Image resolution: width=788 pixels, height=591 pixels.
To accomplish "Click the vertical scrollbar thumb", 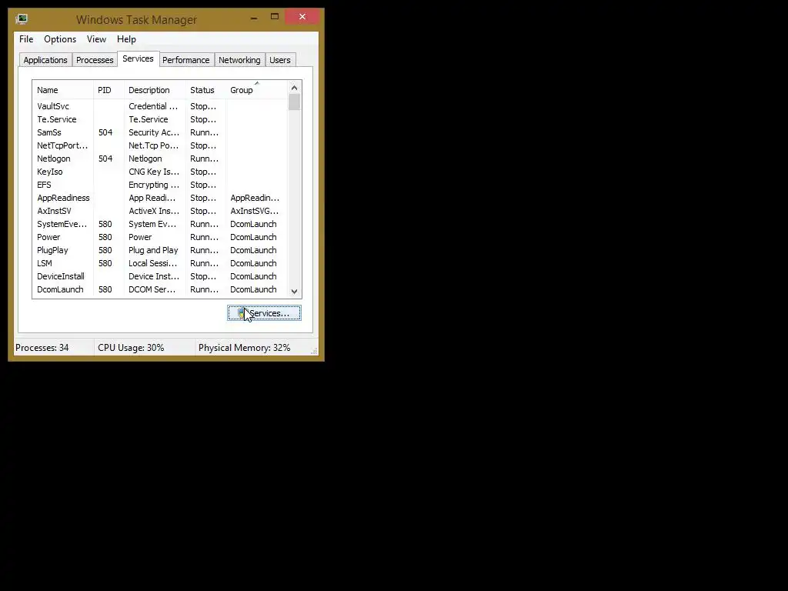I will (295, 102).
